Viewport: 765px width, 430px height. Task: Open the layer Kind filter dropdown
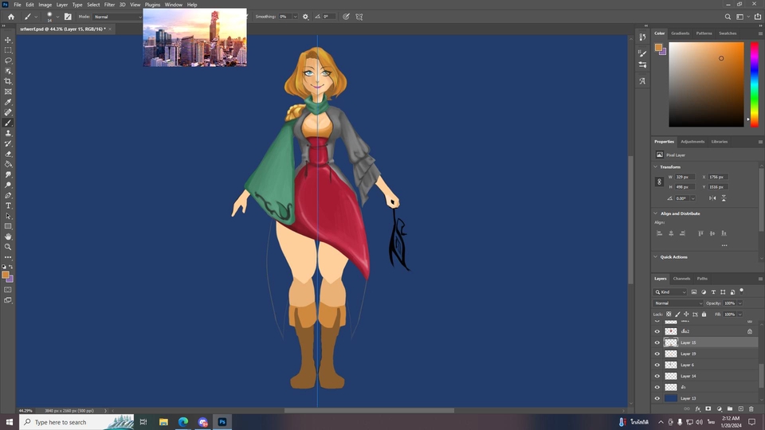click(x=671, y=292)
